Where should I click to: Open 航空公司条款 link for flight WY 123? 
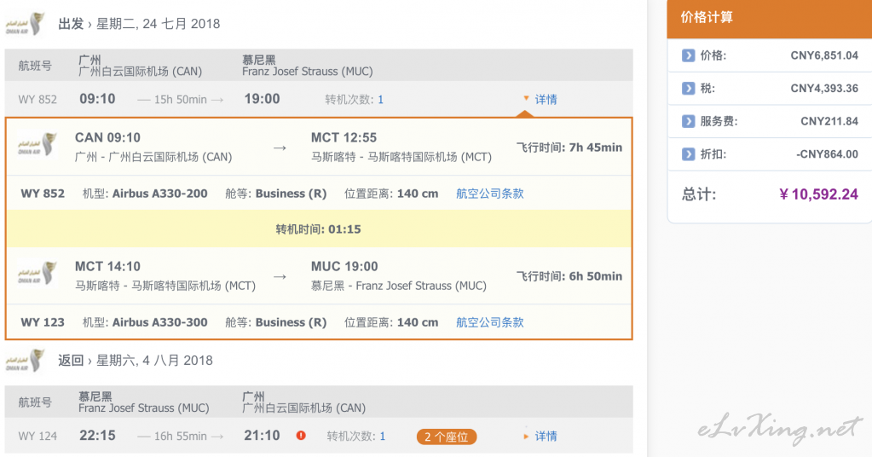[x=490, y=322]
